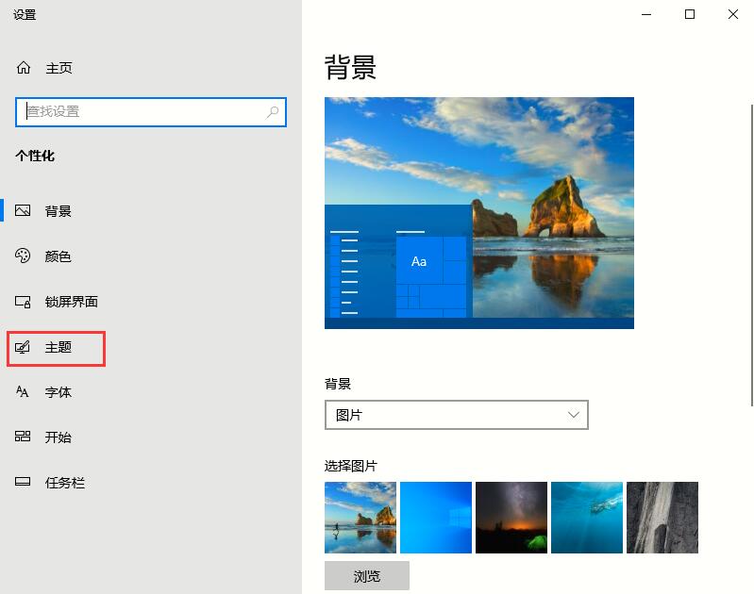Focus the 查找设置 search field
Image resolution: width=754 pixels, height=594 pixels.
tap(142, 111)
